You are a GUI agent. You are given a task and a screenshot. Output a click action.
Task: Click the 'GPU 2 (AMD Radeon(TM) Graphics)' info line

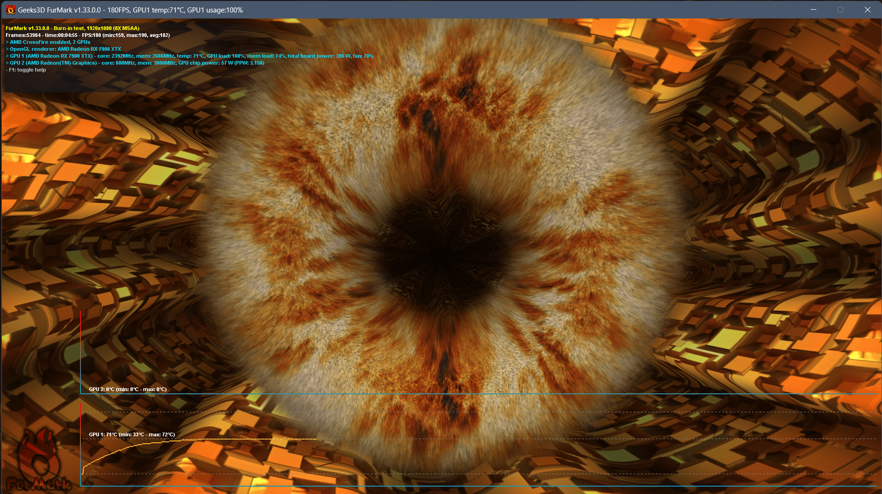[x=135, y=63]
